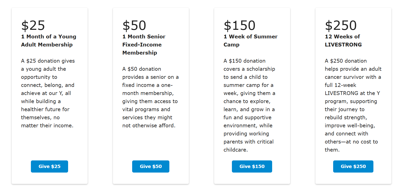401x192 pixels.
Task: Choose the Give $250 button
Action: (x=353, y=166)
